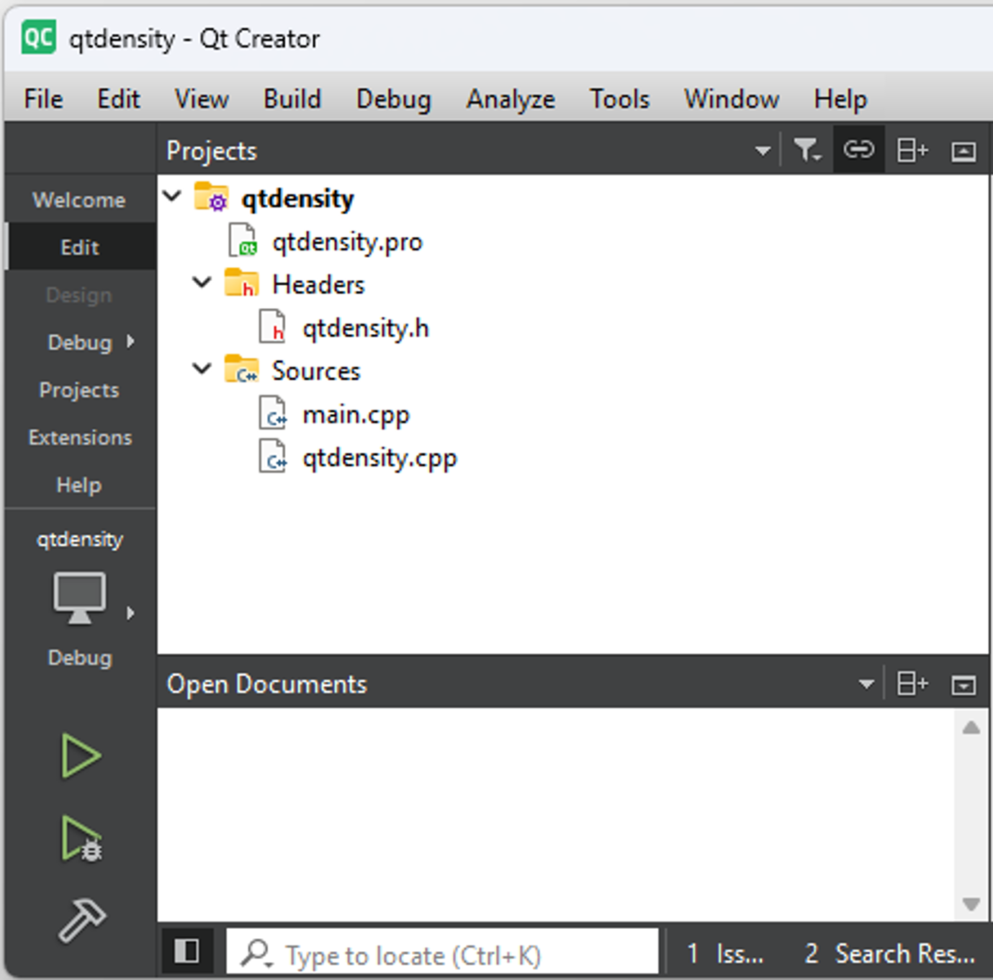Split the Open Documents panel view
The height and width of the screenshot is (980, 993).
click(912, 683)
